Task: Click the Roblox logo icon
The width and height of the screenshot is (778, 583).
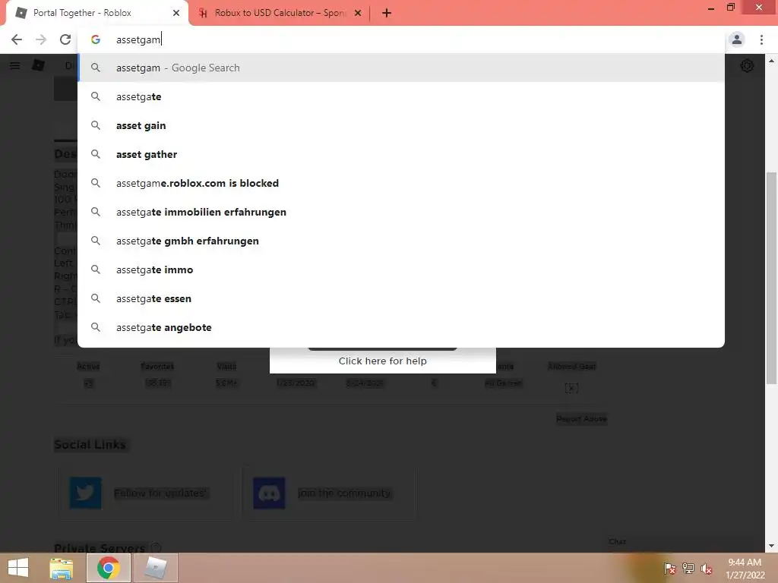Action: [38, 65]
